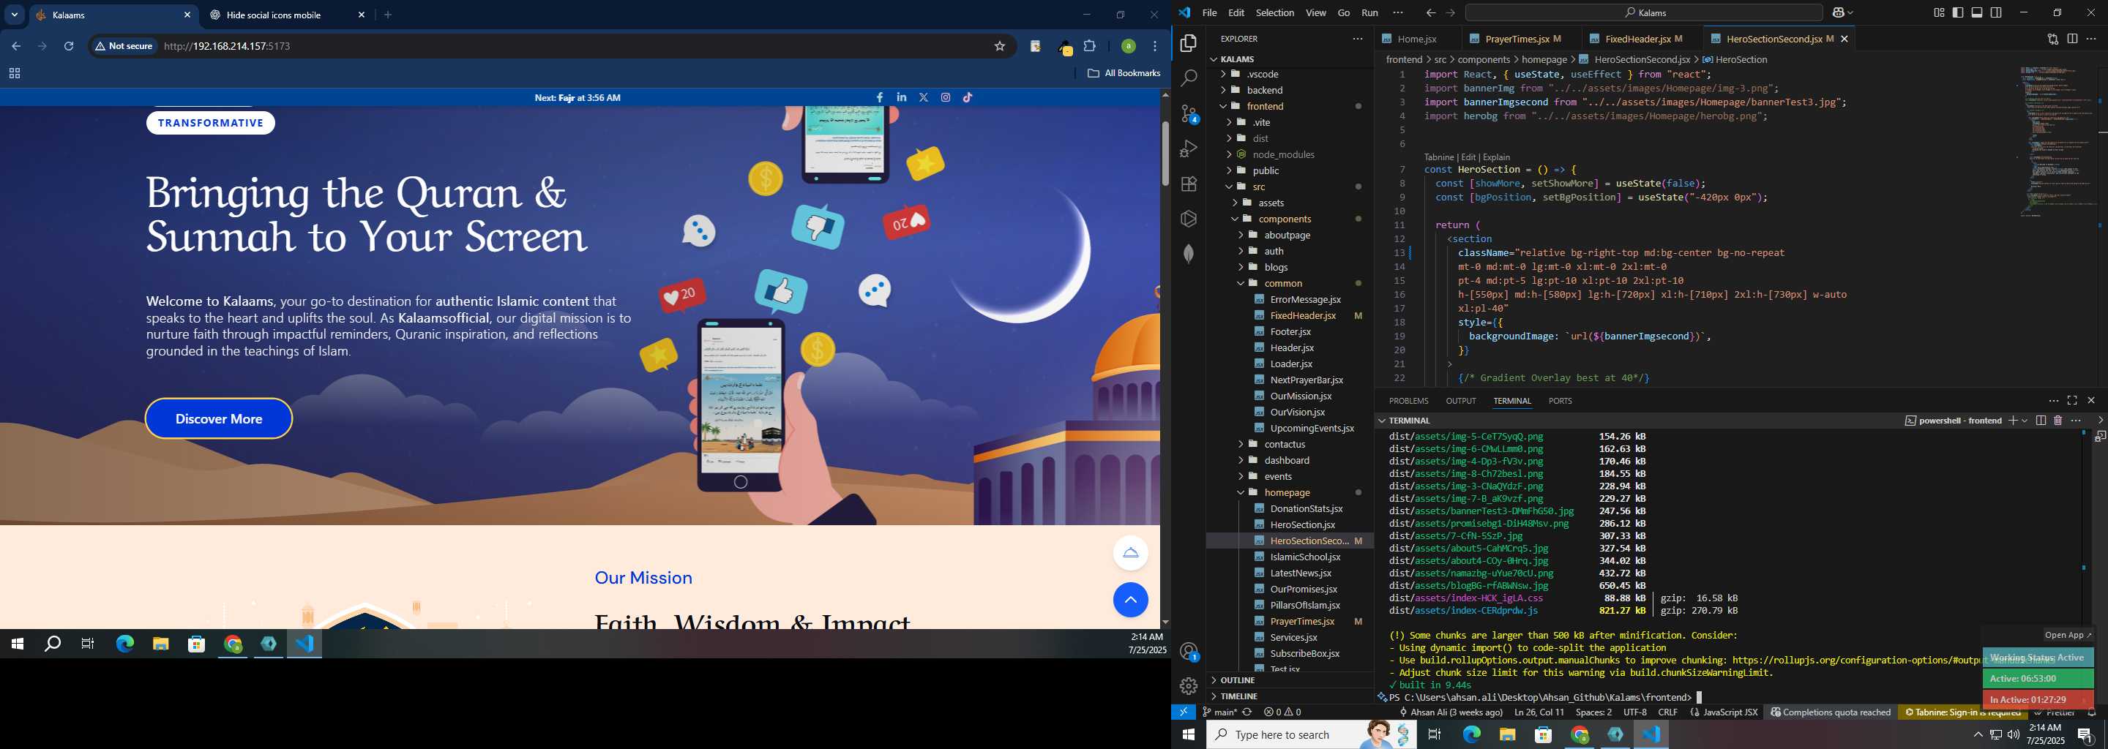2108x749 pixels.
Task: Click the Discover More button
Action: click(219, 418)
